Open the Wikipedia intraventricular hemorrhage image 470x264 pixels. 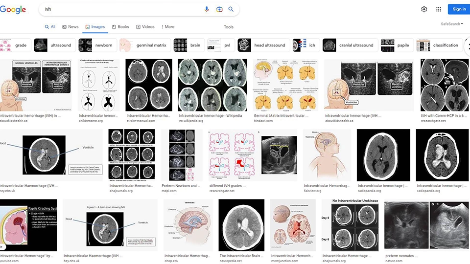click(x=212, y=85)
